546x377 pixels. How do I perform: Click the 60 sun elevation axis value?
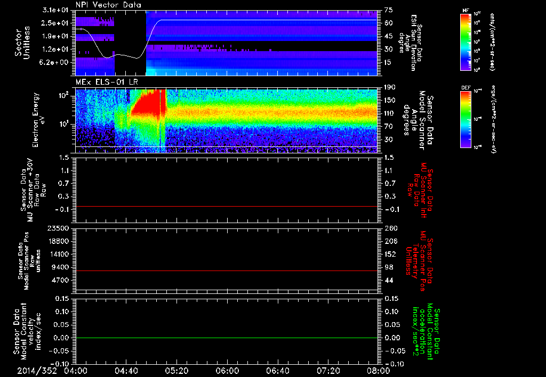tap(389, 23)
